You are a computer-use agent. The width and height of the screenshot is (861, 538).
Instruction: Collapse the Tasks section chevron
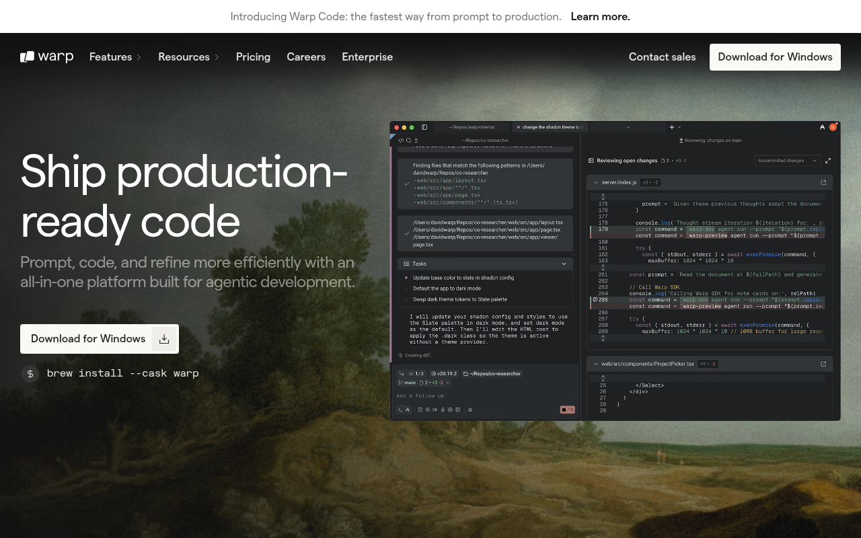(564, 264)
